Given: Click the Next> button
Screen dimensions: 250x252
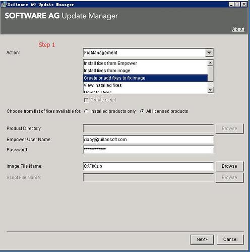Looking at the screenshot, I should (x=202, y=239).
